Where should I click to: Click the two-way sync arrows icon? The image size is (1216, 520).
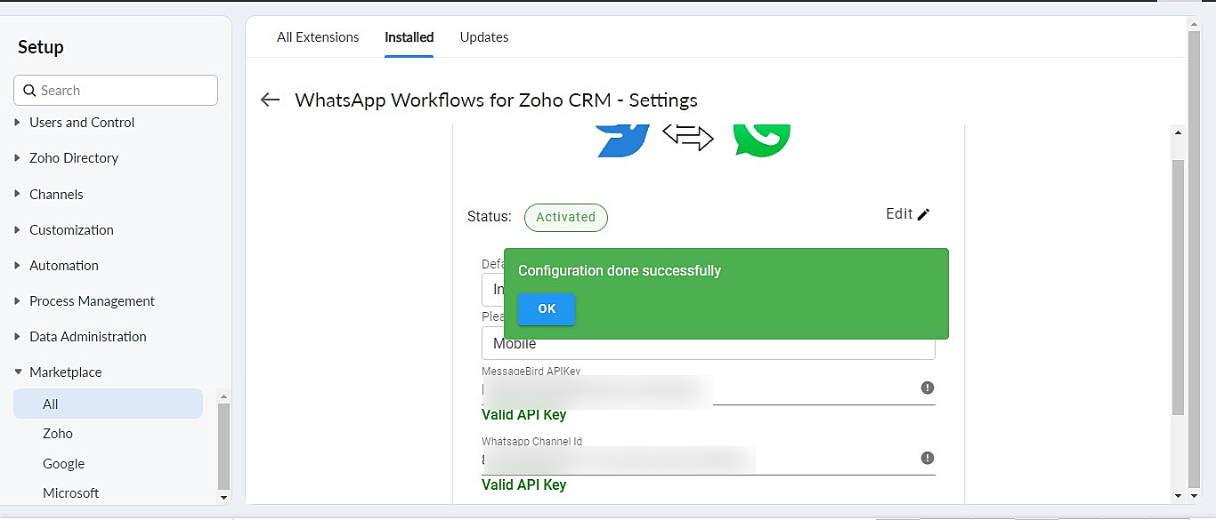pyautogui.click(x=688, y=137)
